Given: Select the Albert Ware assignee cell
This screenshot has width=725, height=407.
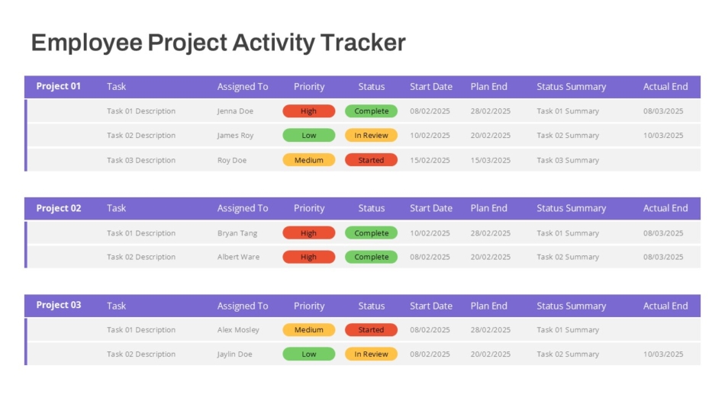Looking at the screenshot, I should [x=238, y=257].
